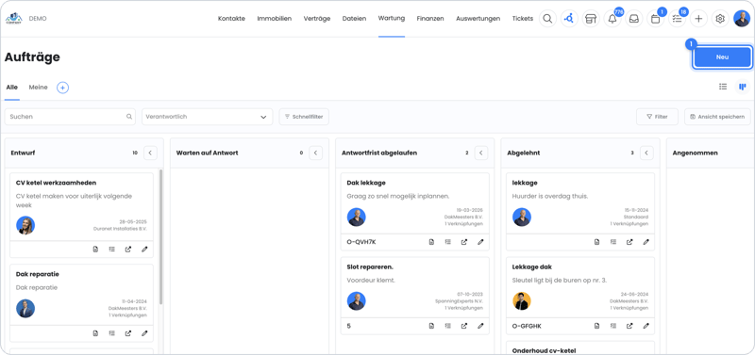Open the global search magnifier icon
The height and width of the screenshot is (355, 755).
click(x=547, y=19)
